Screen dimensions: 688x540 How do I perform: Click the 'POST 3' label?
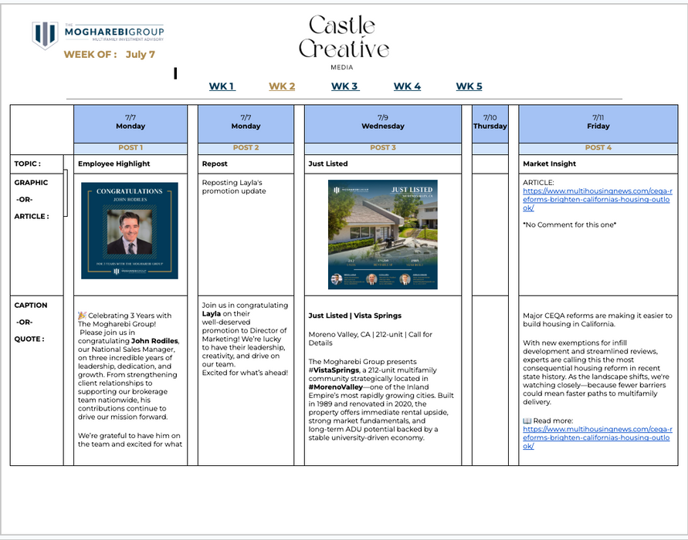[383, 147]
